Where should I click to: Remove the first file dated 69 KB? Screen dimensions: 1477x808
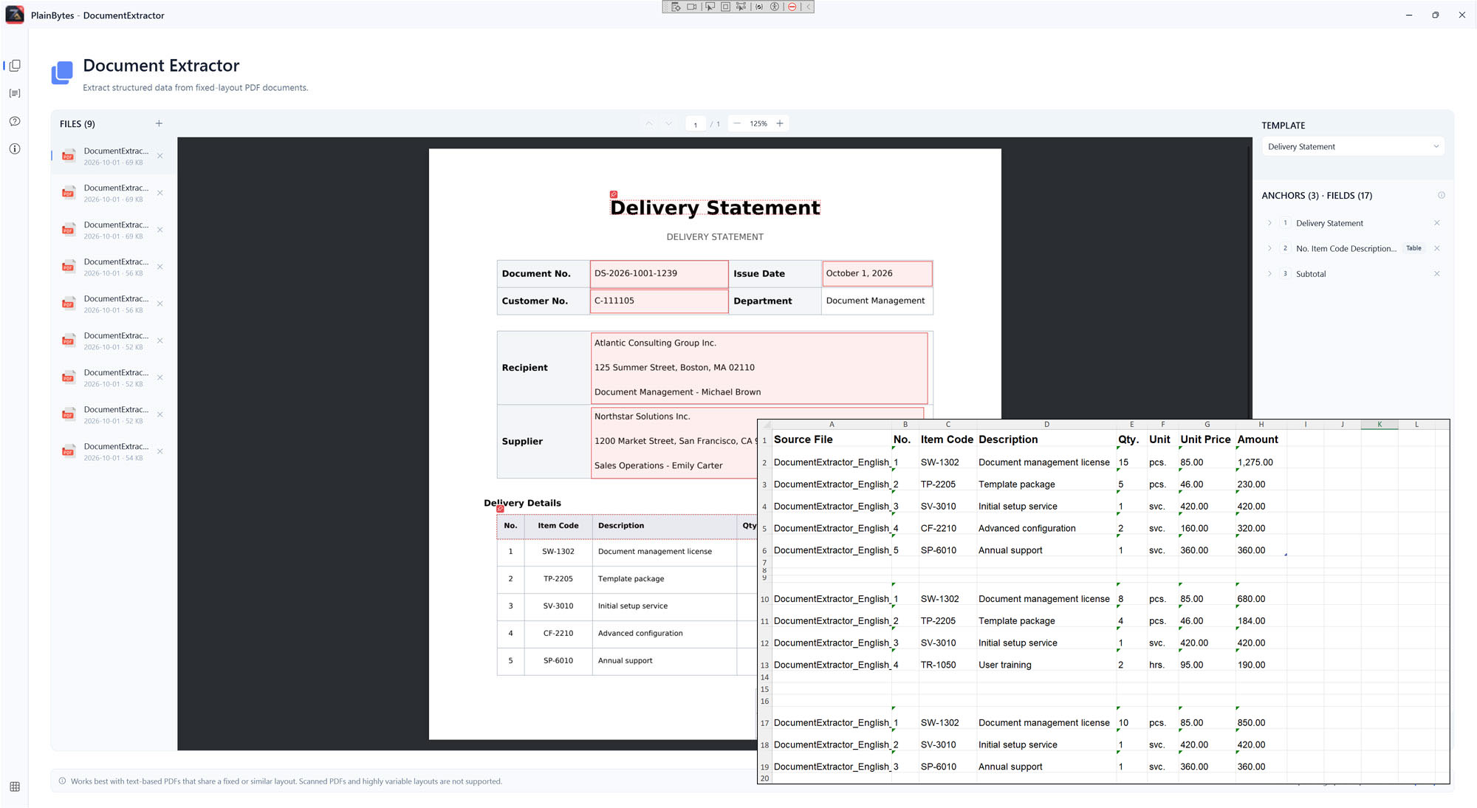click(x=160, y=156)
